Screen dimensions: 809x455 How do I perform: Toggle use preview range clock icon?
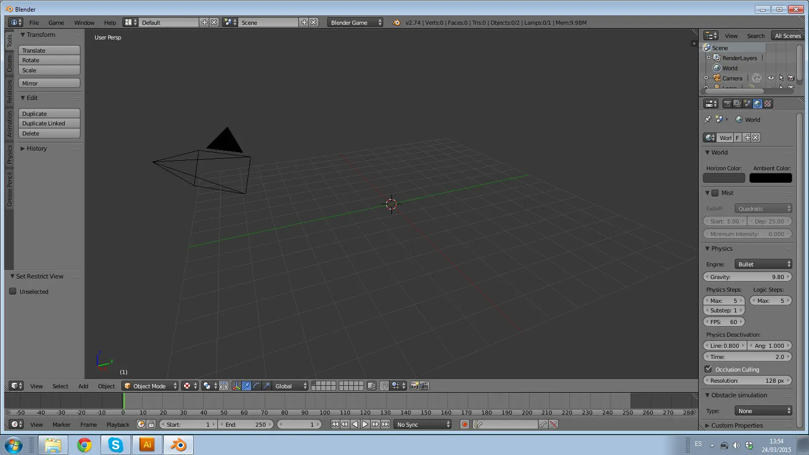pyautogui.click(x=141, y=424)
